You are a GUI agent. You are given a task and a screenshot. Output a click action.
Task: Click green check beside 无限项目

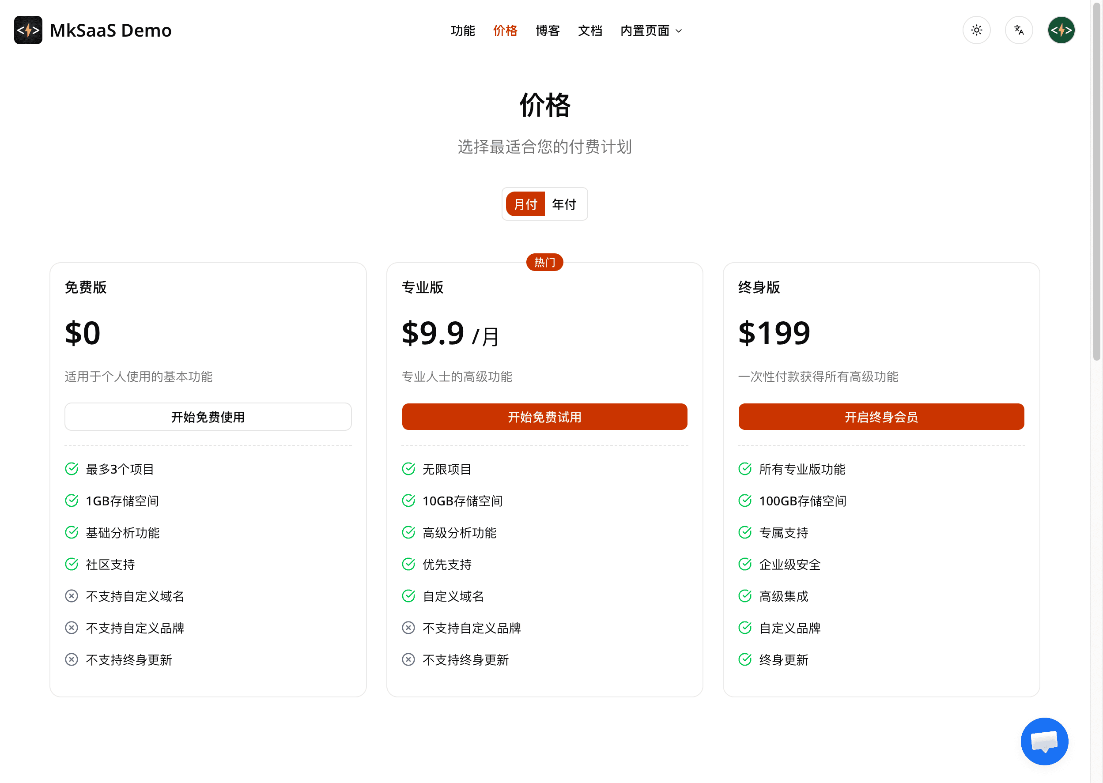click(408, 469)
